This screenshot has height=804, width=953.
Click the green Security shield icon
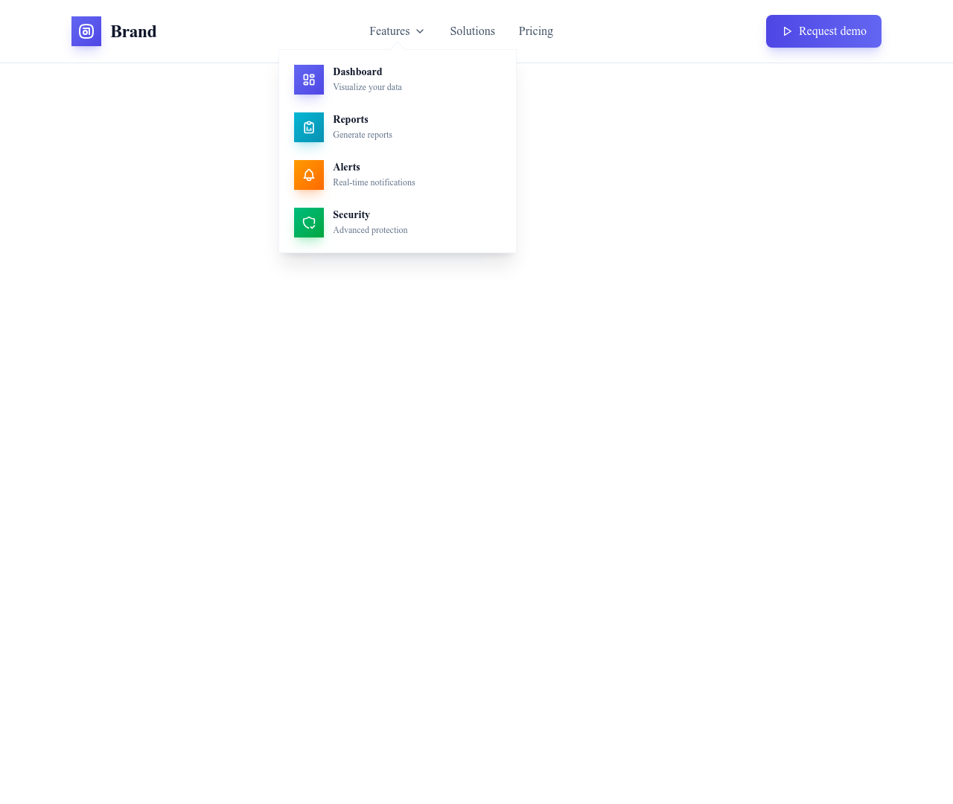click(309, 223)
